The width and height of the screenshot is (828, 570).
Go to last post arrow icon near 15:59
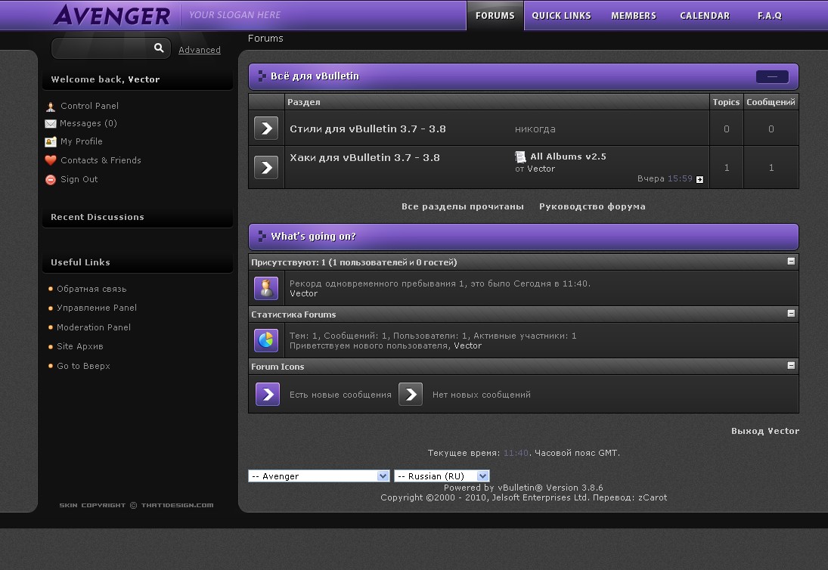[699, 179]
